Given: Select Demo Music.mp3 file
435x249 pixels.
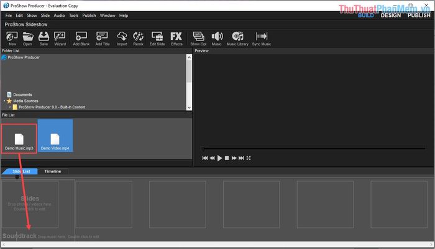Looking at the screenshot, I should point(19,138).
